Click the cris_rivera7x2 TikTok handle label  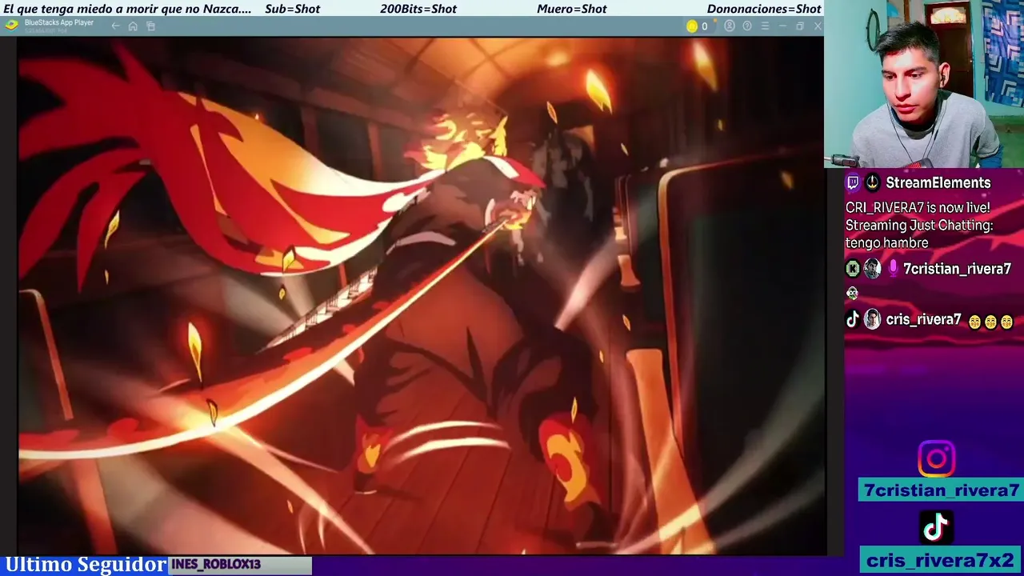point(941,560)
